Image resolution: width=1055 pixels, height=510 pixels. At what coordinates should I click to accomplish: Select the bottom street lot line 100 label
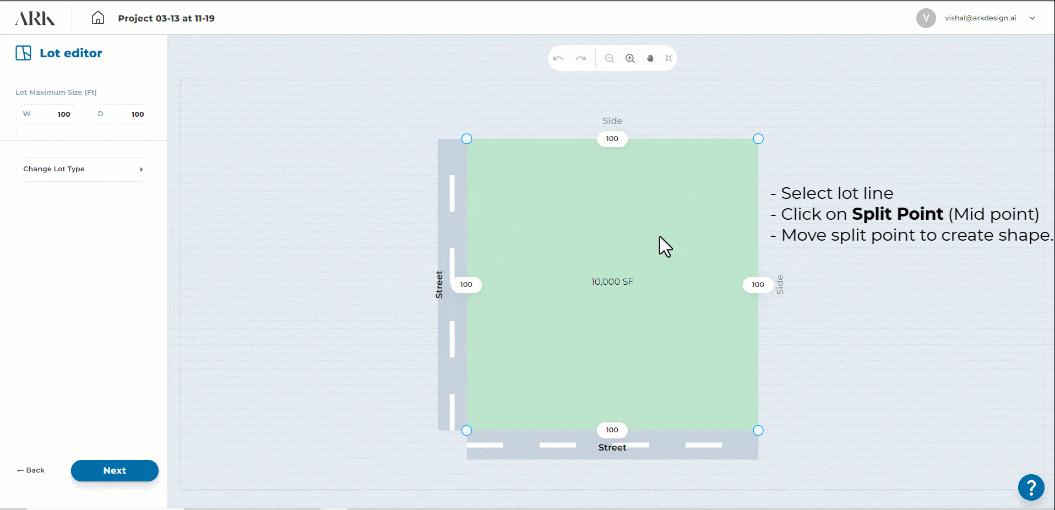(612, 430)
